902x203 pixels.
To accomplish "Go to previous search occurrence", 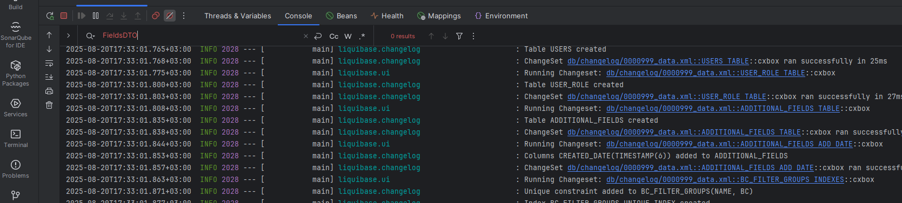I will (431, 36).
